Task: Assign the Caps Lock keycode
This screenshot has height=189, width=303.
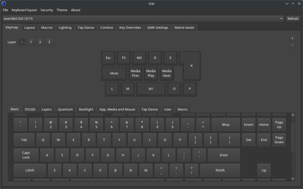Action: tap(26, 155)
